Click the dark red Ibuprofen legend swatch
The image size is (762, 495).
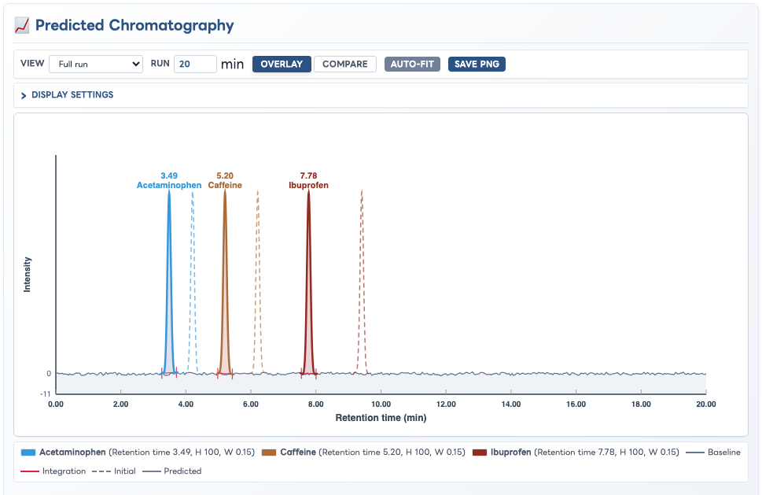click(480, 453)
